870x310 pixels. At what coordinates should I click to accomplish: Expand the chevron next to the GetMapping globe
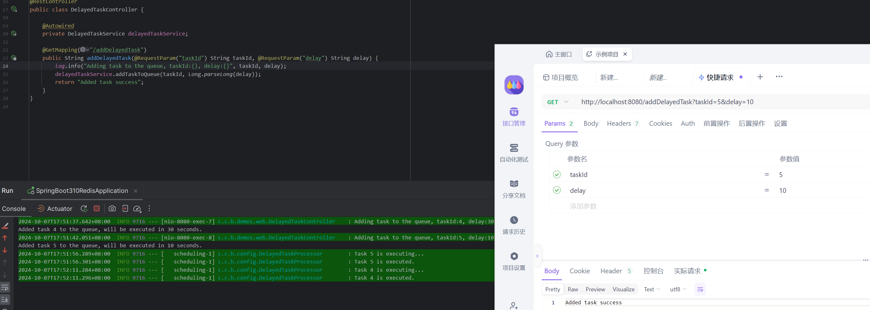[87, 50]
